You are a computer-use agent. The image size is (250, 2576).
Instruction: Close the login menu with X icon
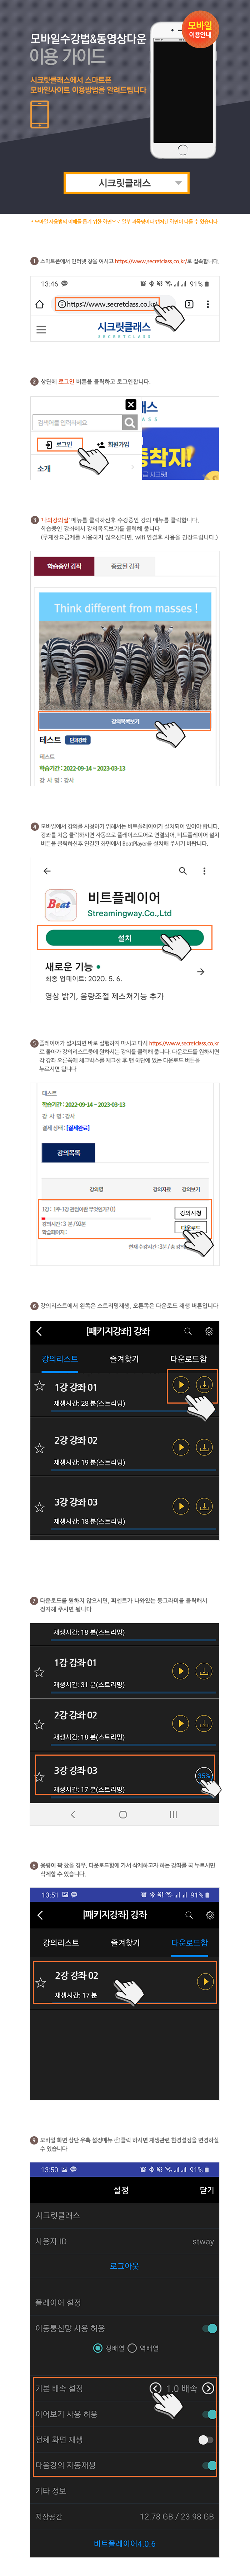coord(130,405)
